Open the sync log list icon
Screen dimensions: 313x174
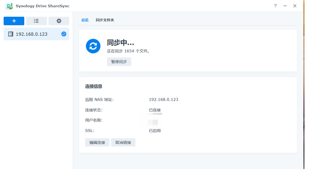[x=36, y=21]
